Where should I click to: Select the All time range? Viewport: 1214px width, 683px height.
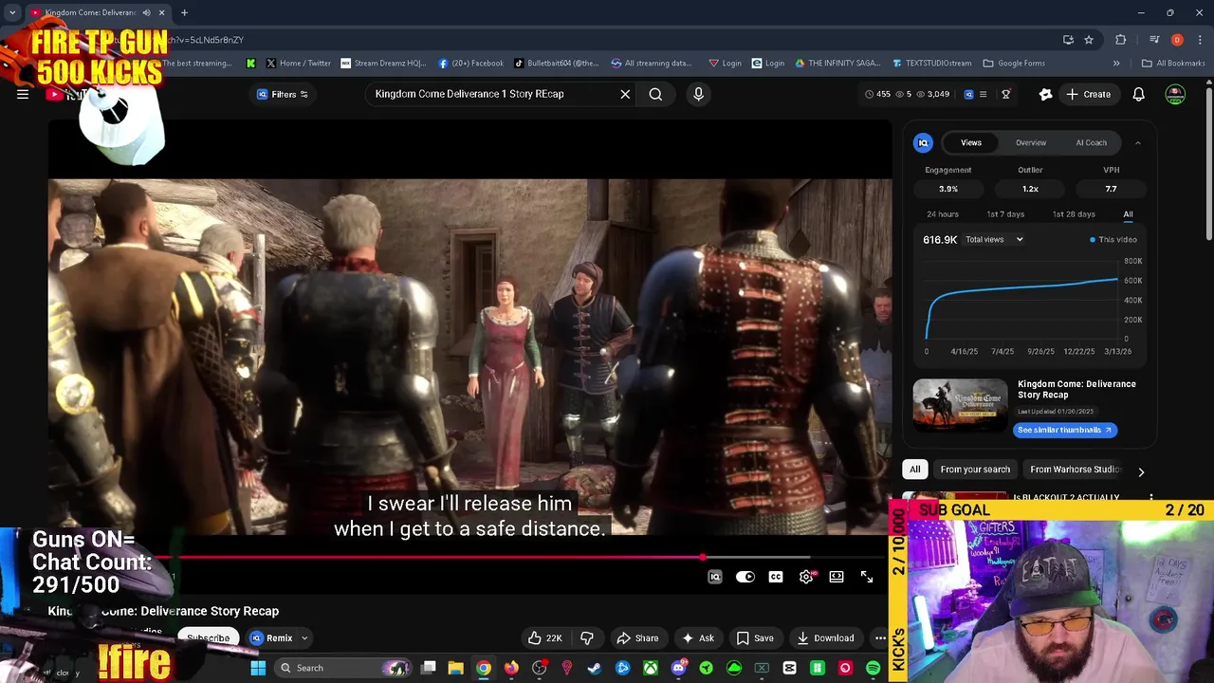[1128, 214]
